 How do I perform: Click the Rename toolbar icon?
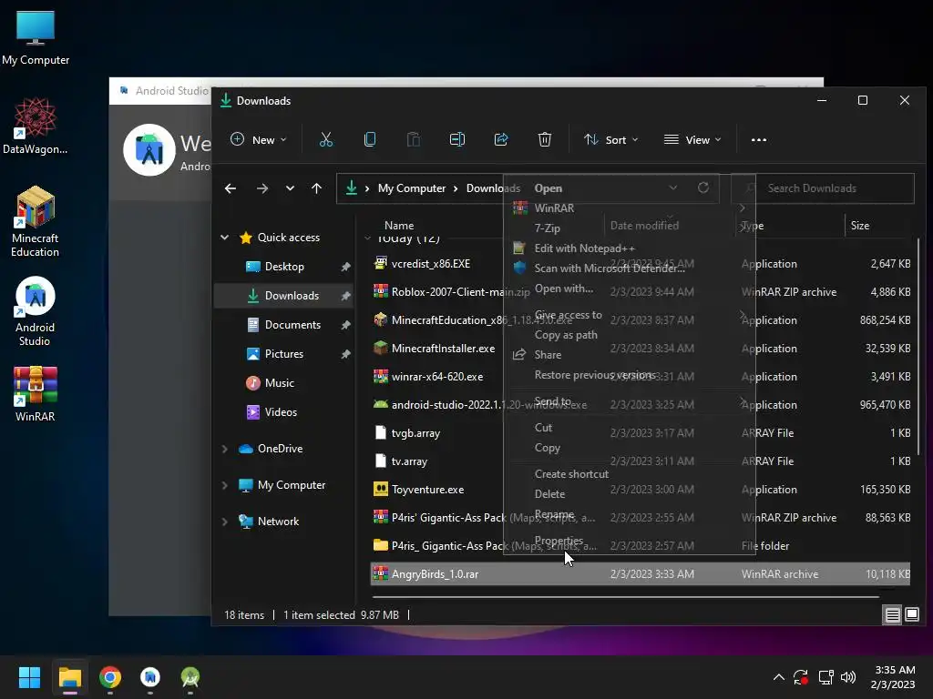pos(457,139)
